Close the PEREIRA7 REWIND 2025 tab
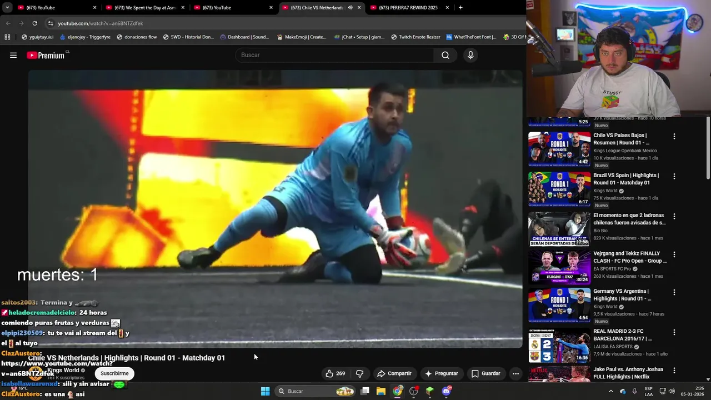Screen dimensions: 711x400 coord(447,8)
